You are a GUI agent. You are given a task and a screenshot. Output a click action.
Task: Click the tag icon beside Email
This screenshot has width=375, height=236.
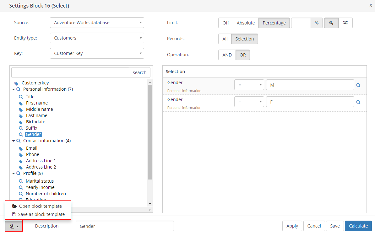(21, 148)
